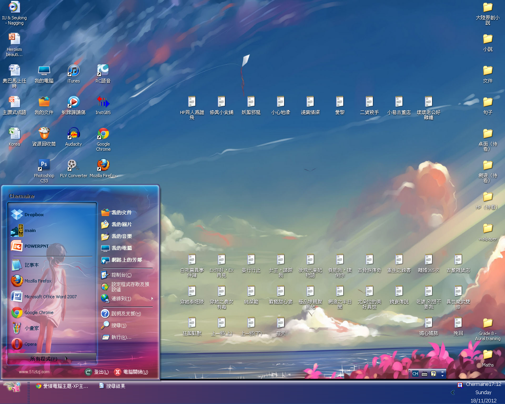The image size is (505, 404).
Task: Open the InstGBS desktop shortcut
Action: [103, 103]
